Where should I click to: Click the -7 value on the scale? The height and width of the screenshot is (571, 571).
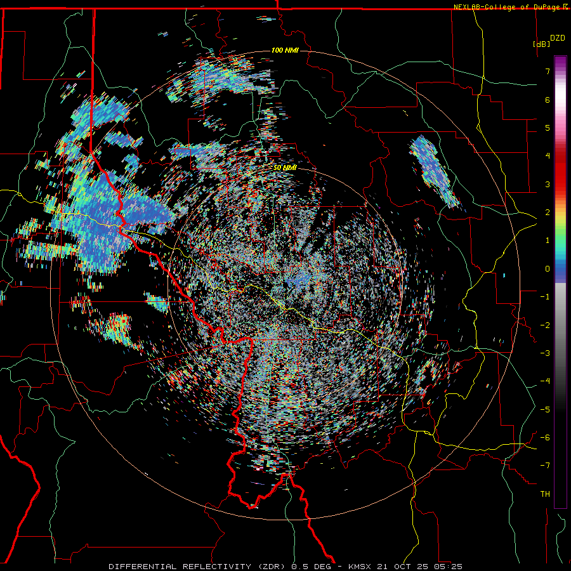click(x=545, y=466)
